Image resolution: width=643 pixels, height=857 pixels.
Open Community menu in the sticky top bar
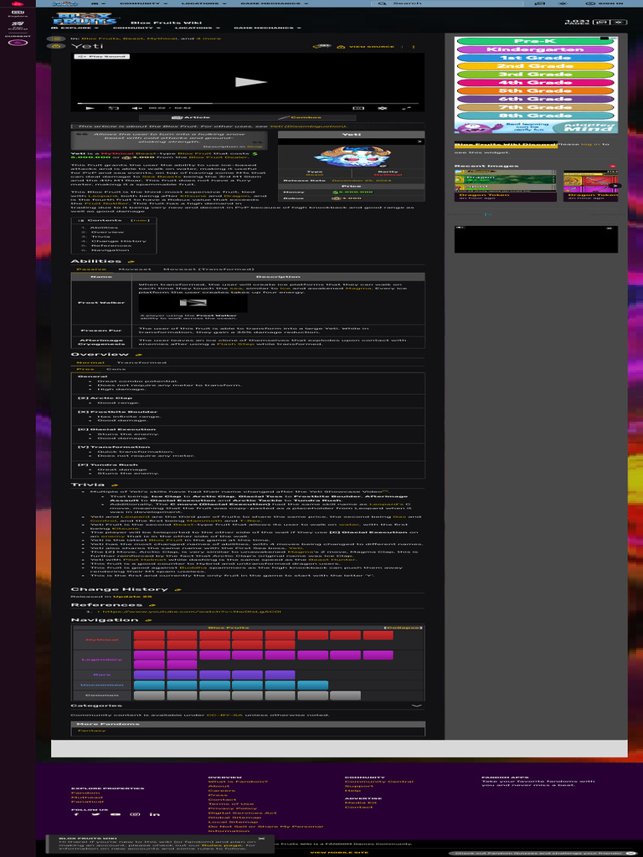coord(142,3)
